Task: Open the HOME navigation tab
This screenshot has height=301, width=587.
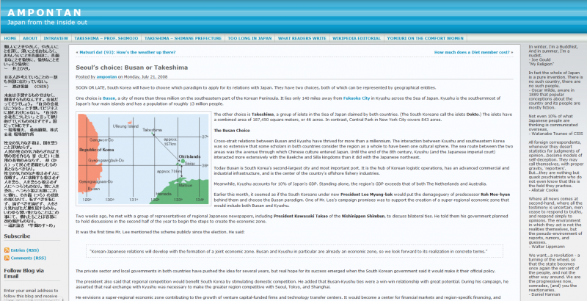Action: 10,37
